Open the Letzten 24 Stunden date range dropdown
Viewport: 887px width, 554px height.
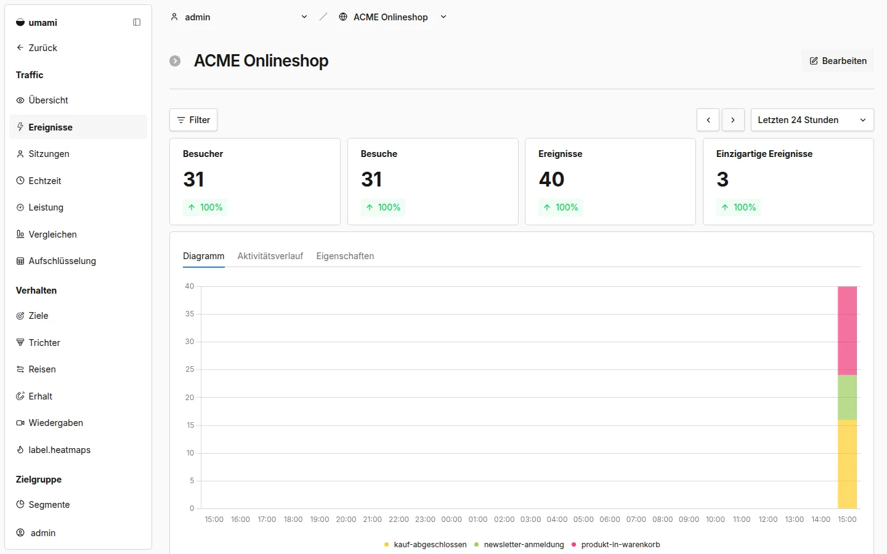pyautogui.click(x=812, y=120)
